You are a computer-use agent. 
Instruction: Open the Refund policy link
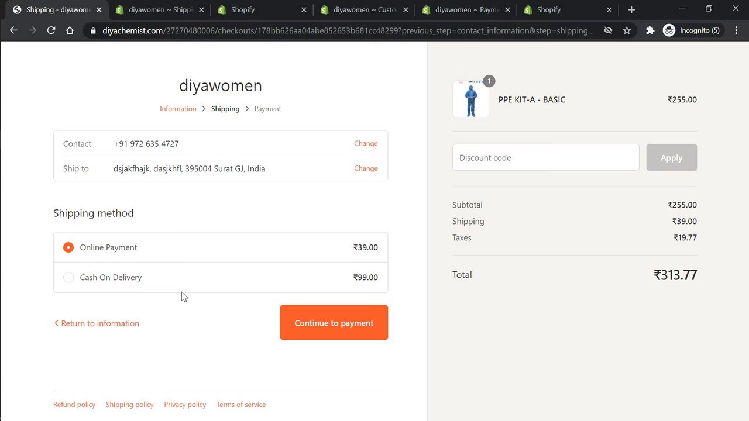[x=74, y=405]
